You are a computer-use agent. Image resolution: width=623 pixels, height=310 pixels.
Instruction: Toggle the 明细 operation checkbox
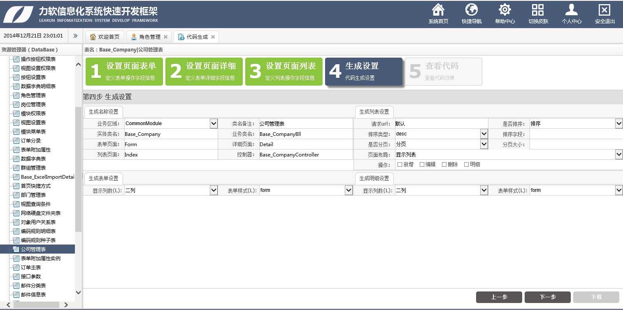[466, 164]
